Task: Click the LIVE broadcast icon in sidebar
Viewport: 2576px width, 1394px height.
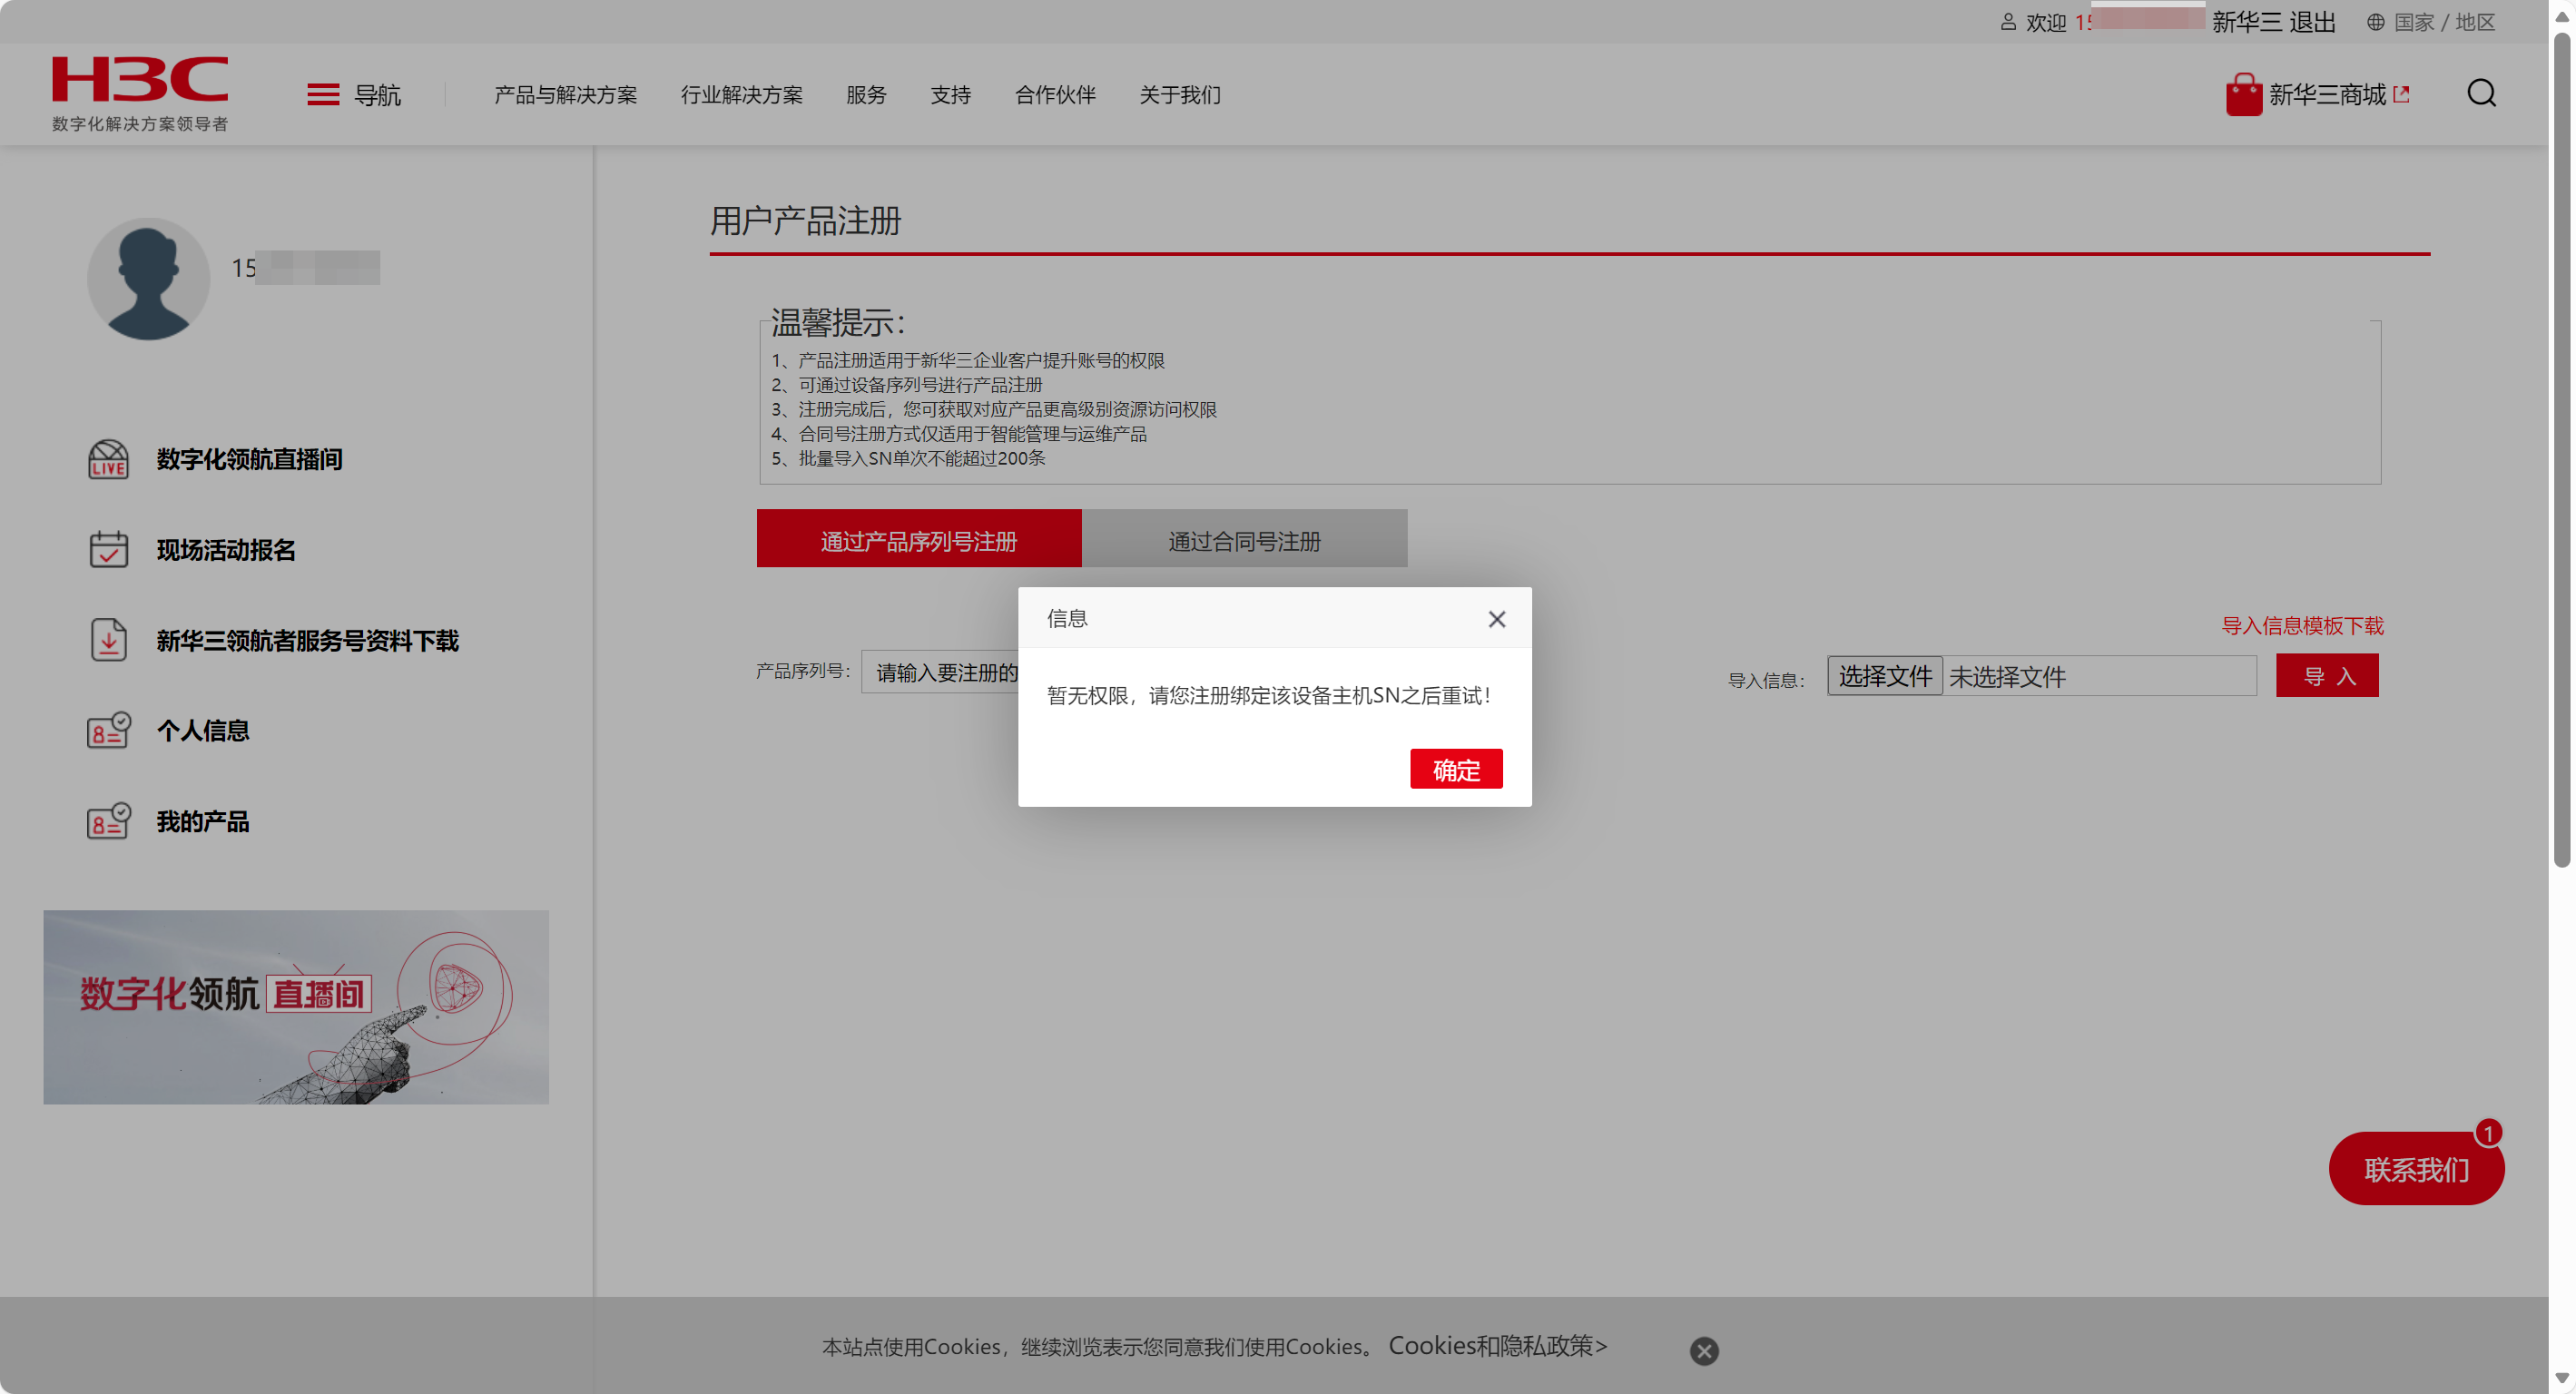Action: (108, 459)
